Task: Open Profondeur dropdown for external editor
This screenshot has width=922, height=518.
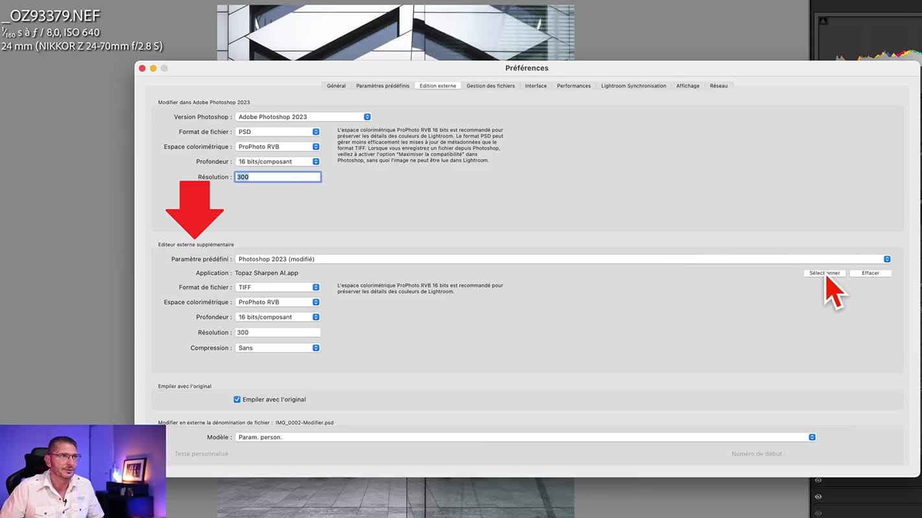Action: 278,317
